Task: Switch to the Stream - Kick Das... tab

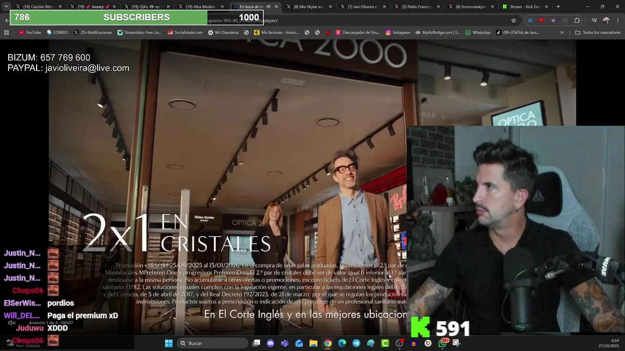Action: point(525,7)
